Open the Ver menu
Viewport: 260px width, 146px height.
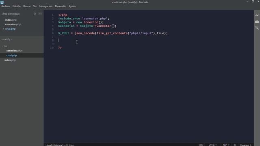coord(35,6)
